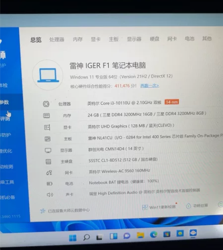Open the 硬盘 tab
Viewport: 223px width, 250px height.
[x=154, y=39]
